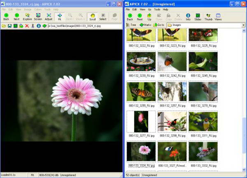Open the Views toolbar button
The width and height of the screenshot is (247, 178).
coord(218,17)
